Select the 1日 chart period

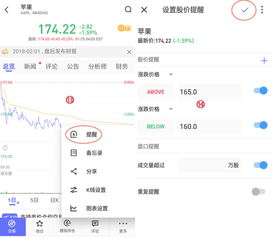(12, 200)
